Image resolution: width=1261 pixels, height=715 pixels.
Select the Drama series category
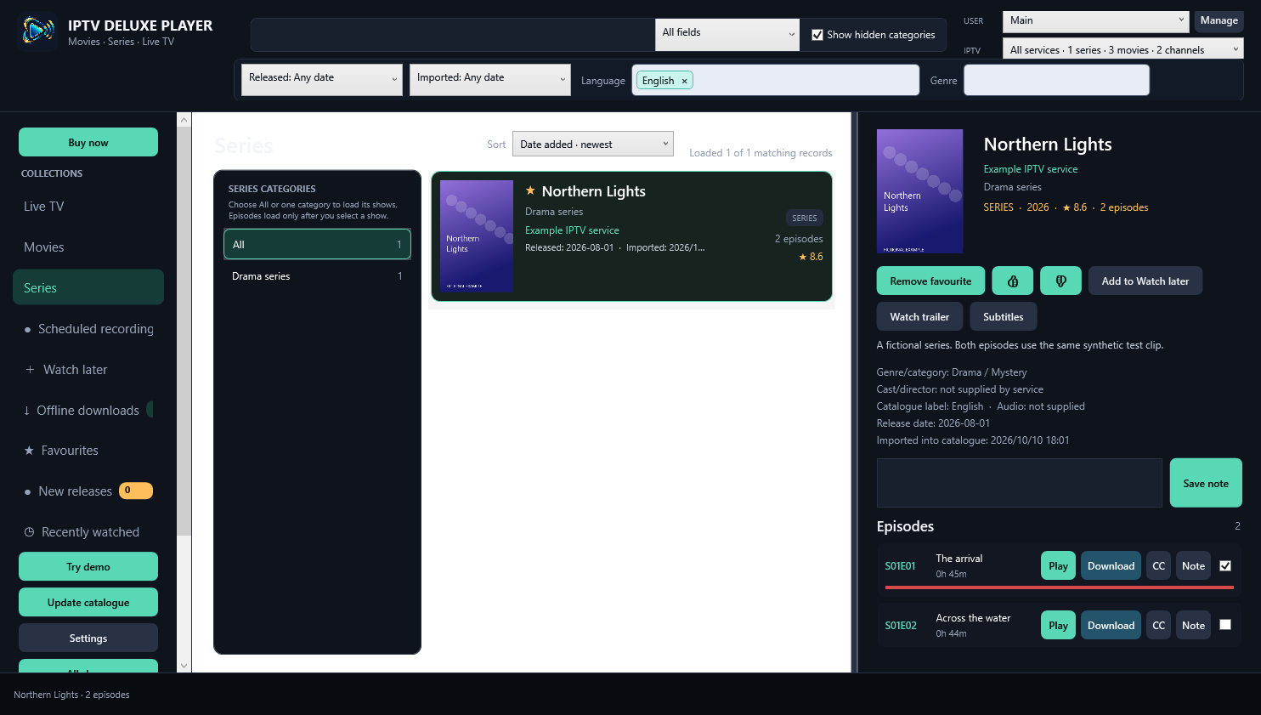pos(317,276)
